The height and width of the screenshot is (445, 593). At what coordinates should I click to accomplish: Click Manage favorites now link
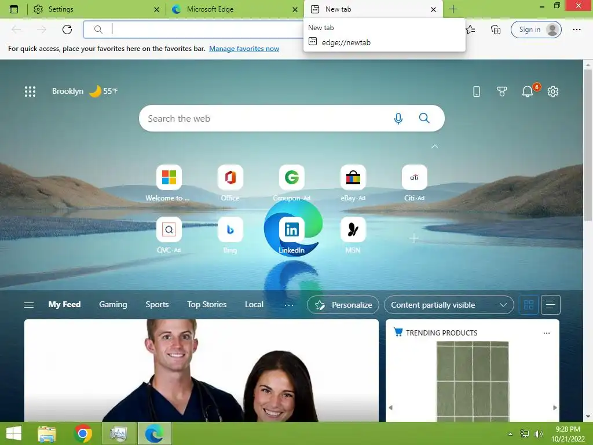pos(244,49)
